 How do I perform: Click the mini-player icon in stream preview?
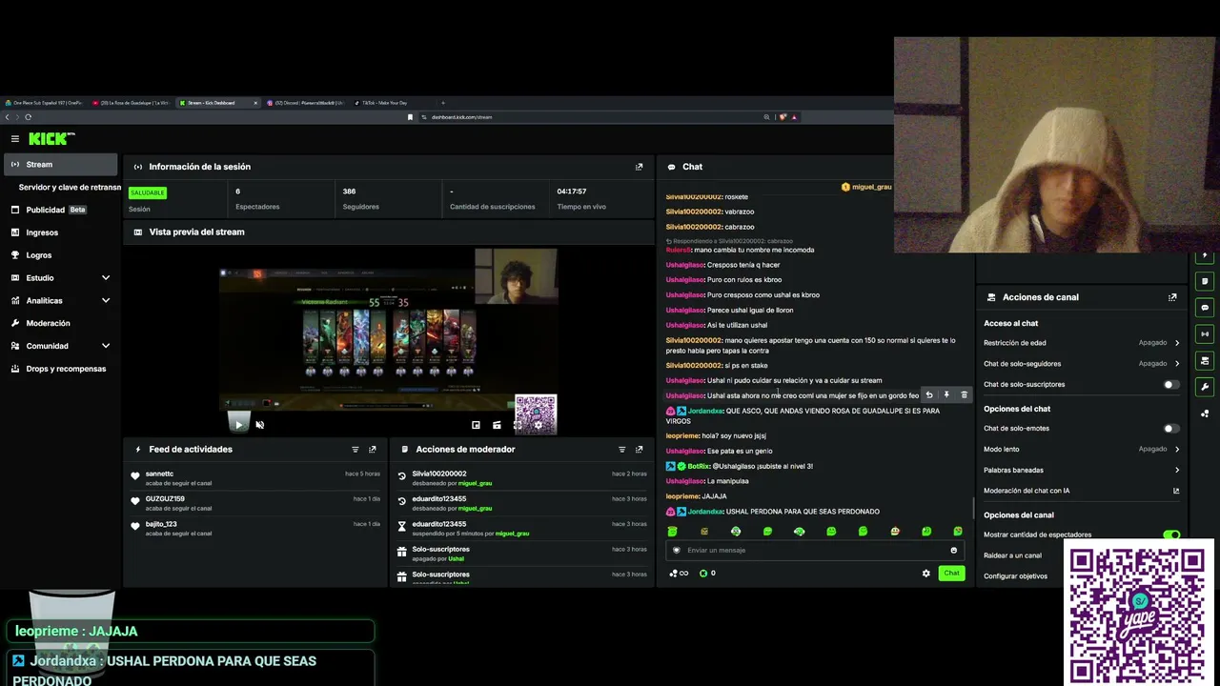(x=476, y=425)
